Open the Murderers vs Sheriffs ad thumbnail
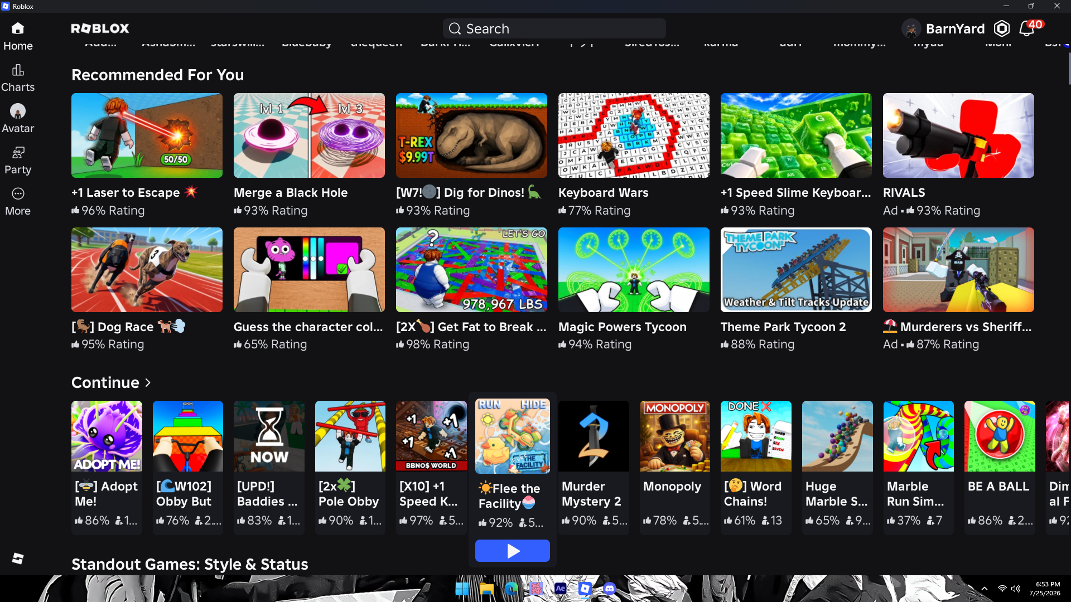Screen dimensions: 1071x602 958,270
